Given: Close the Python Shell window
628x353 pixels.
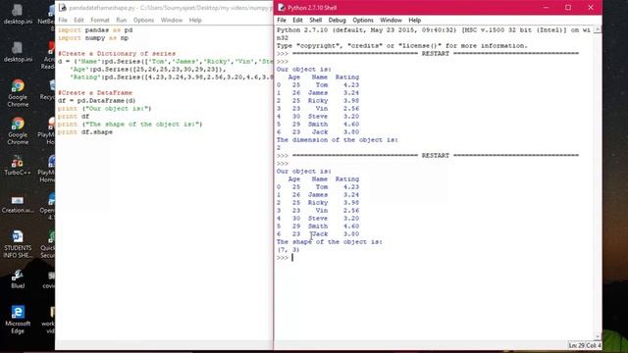Looking at the screenshot, I should pos(591,8).
